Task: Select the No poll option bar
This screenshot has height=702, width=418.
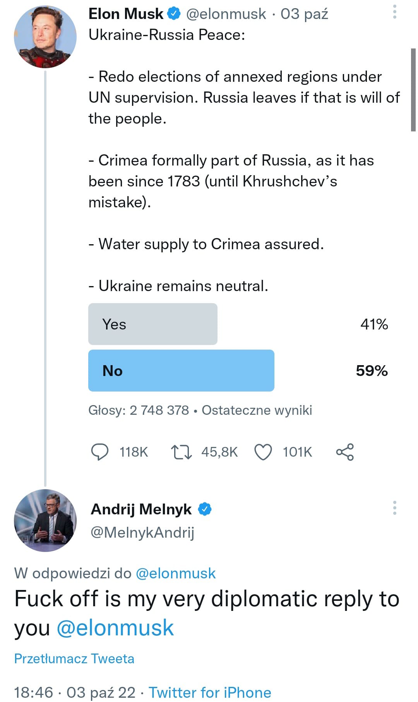Action: [181, 371]
